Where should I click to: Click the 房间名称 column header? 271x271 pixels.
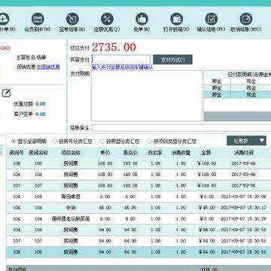coord(38,153)
